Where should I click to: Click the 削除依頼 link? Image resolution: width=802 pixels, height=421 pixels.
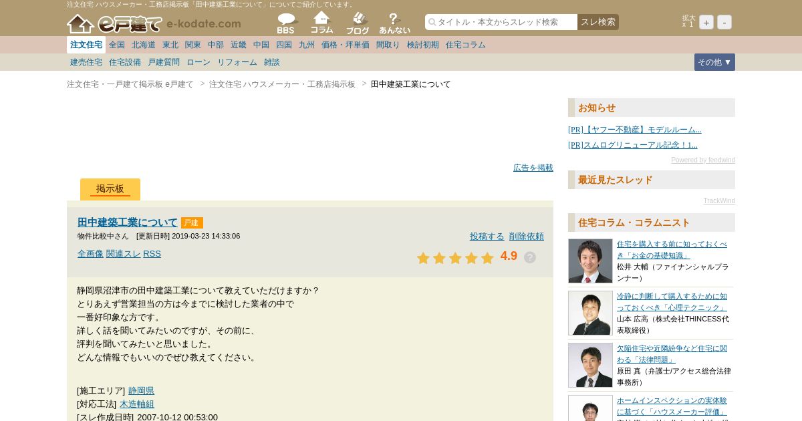(527, 236)
